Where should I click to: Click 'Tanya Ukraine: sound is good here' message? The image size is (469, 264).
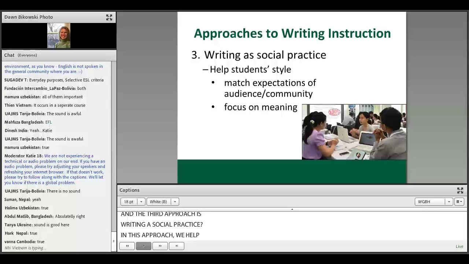click(x=37, y=225)
